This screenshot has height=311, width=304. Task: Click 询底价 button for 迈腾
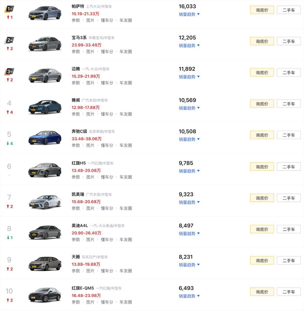[262, 73]
